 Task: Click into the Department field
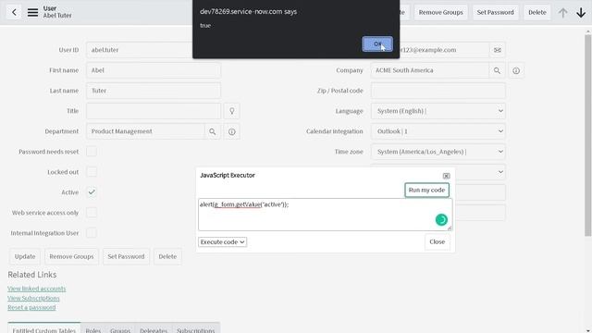point(145,131)
